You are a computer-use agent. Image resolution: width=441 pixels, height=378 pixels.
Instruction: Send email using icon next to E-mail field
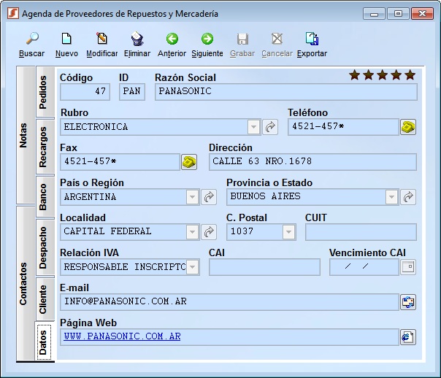pos(408,302)
